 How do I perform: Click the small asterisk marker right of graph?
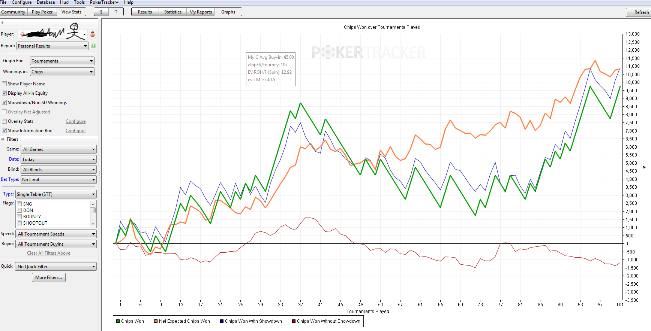(644, 167)
